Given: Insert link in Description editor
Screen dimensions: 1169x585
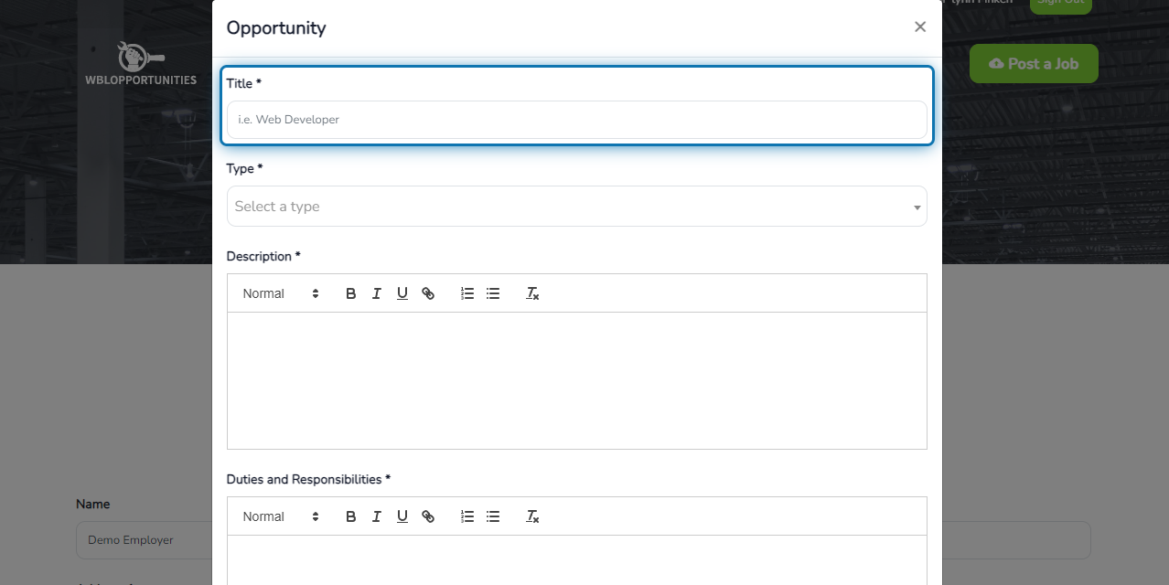Looking at the screenshot, I should (427, 293).
